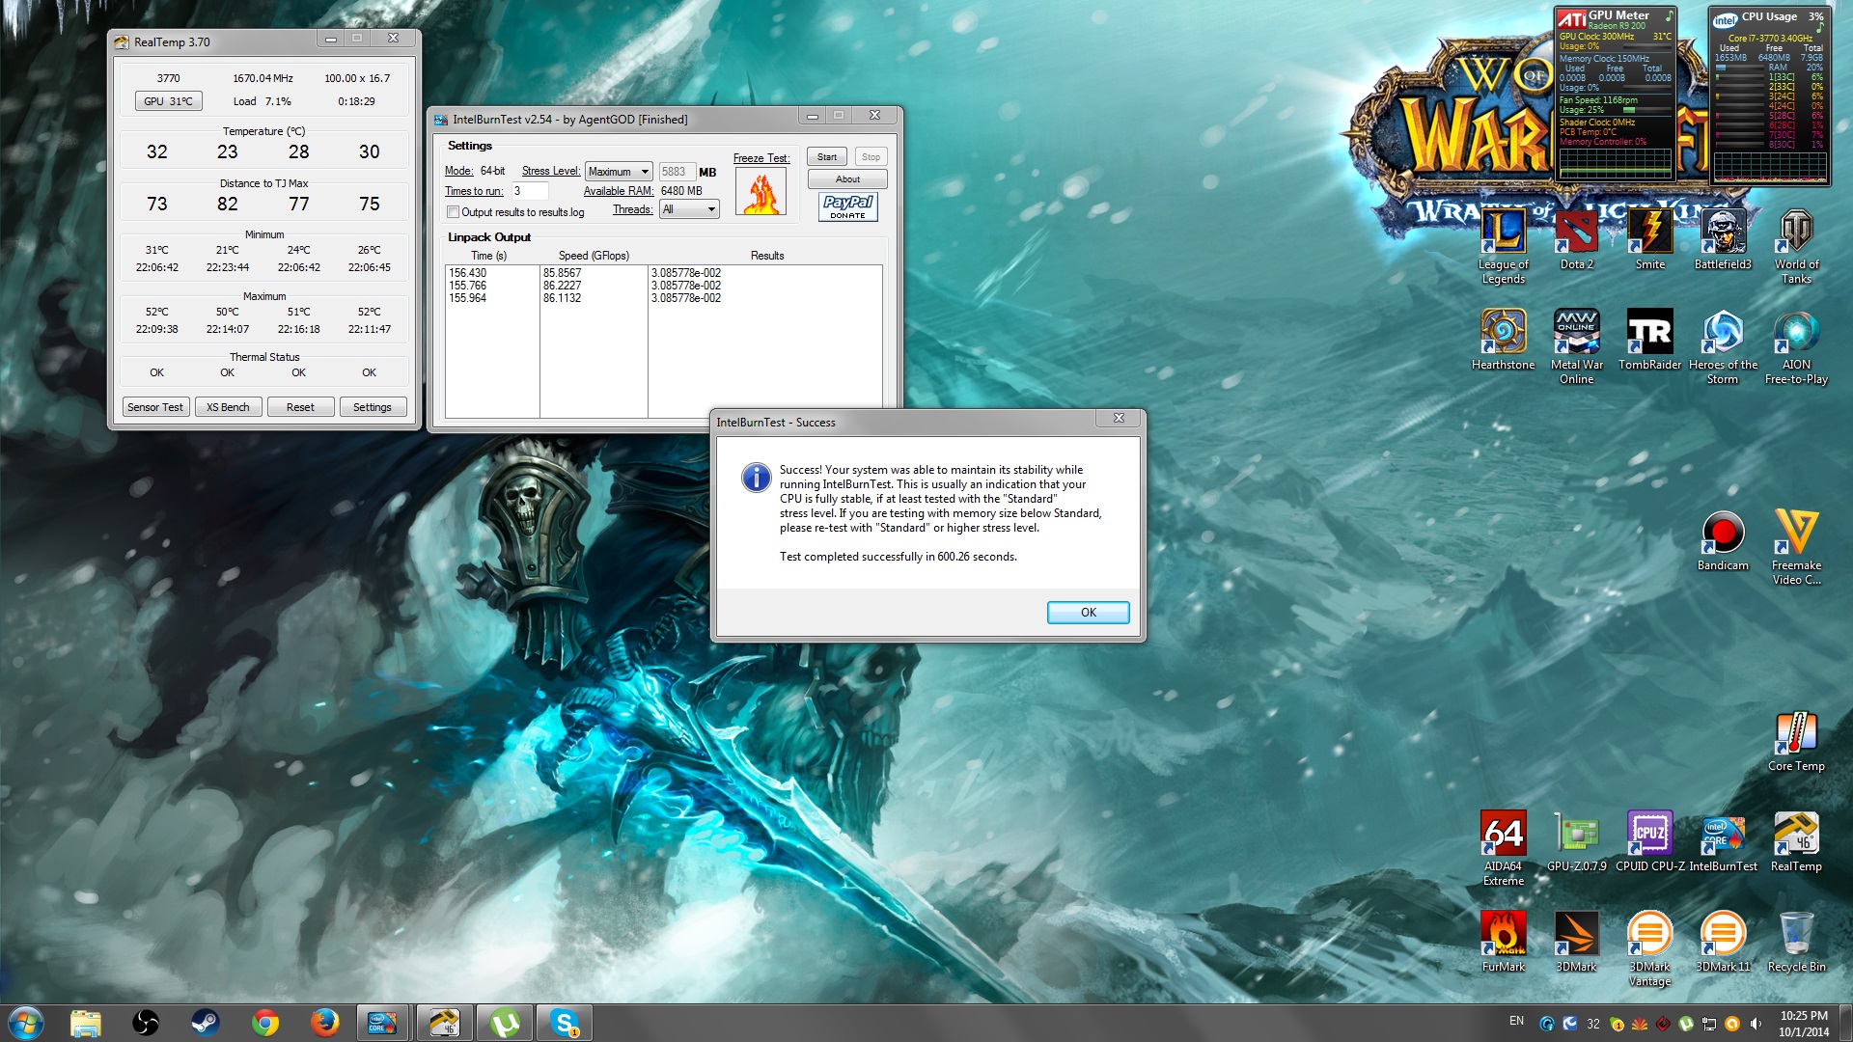Open AIDA64 Extreme desktop icon

pyautogui.click(x=1503, y=834)
